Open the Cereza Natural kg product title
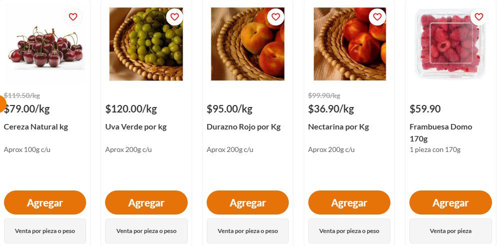Image resolution: width=497 pixels, height=246 pixels. (36, 127)
